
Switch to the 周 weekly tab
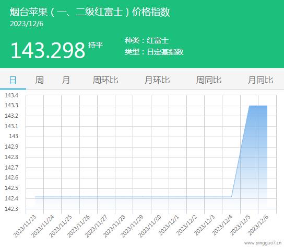(39, 80)
